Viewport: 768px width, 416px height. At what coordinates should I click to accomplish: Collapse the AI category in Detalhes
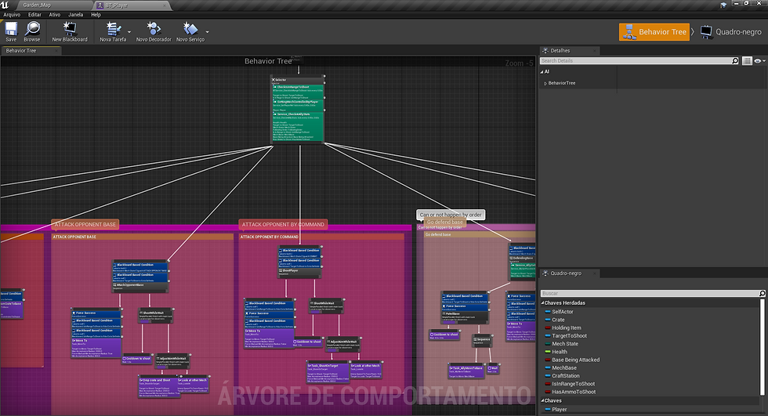542,72
